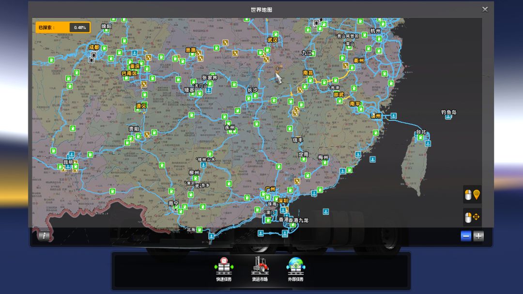
Task: Select the port icon south of 北海
Action: click(212, 236)
